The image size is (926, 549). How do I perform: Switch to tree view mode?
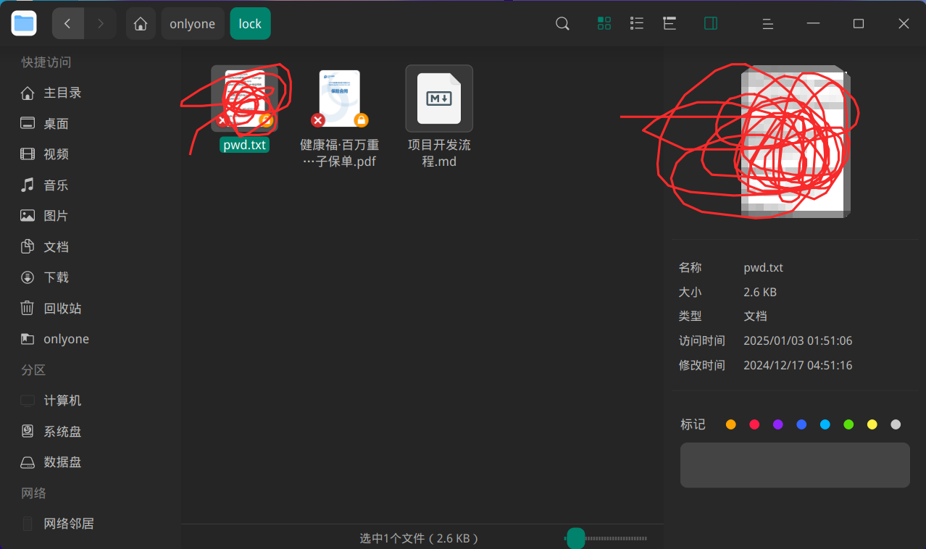(x=670, y=24)
